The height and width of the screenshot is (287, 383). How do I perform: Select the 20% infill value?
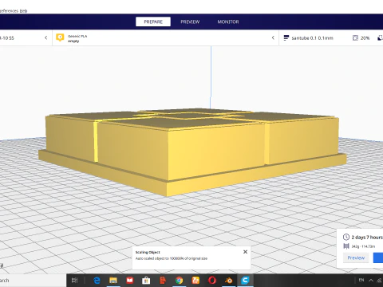[365, 38]
